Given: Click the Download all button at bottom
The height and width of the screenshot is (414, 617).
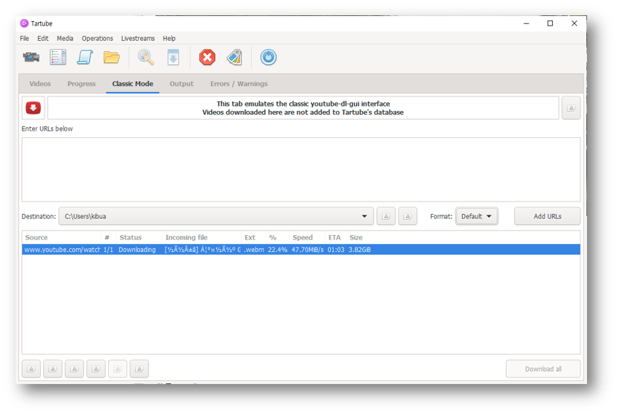Looking at the screenshot, I should [543, 369].
